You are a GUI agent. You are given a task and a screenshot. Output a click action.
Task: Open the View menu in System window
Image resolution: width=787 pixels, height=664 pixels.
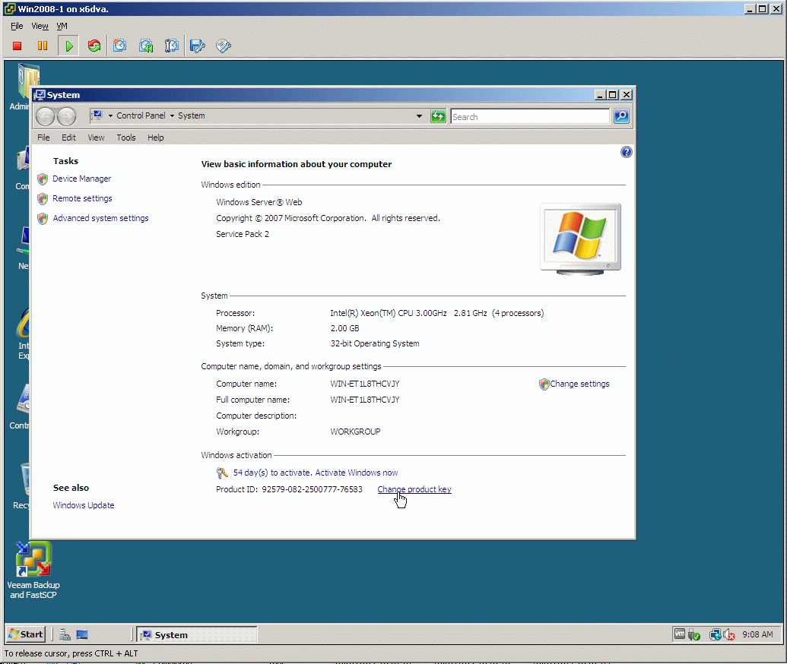(96, 138)
